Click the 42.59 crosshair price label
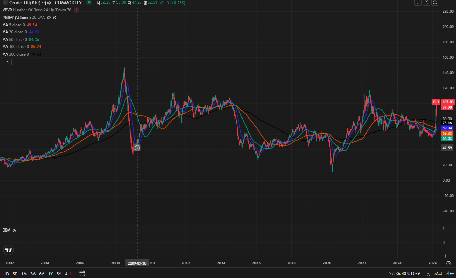 point(447,148)
